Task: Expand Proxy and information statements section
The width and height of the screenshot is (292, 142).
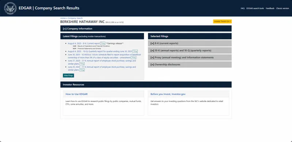Action: tap(190, 58)
